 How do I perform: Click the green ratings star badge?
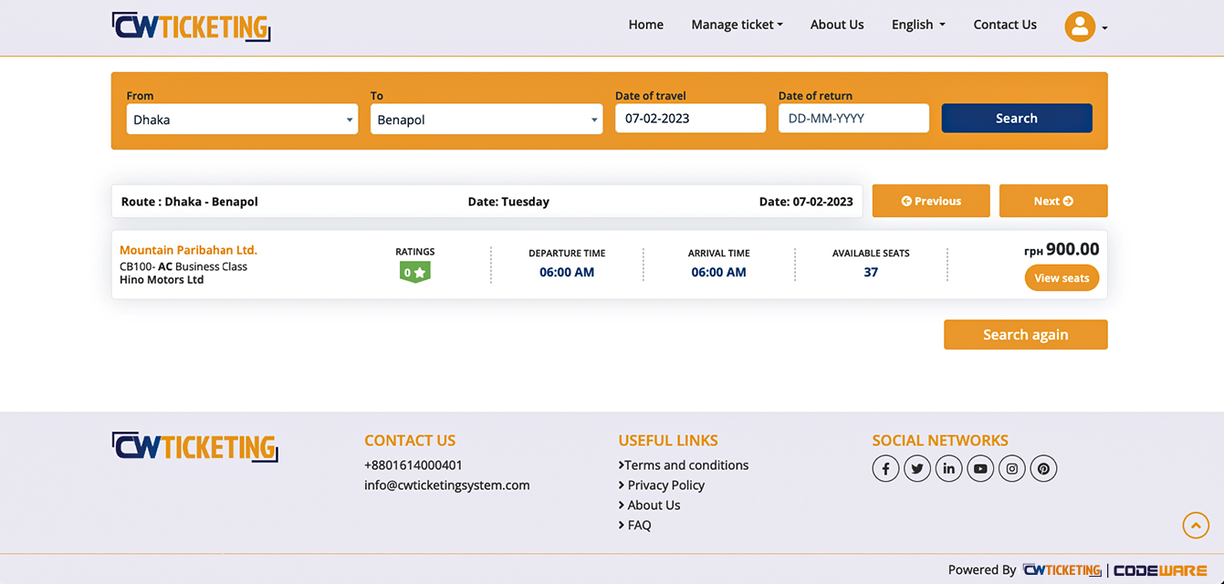point(414,272)
